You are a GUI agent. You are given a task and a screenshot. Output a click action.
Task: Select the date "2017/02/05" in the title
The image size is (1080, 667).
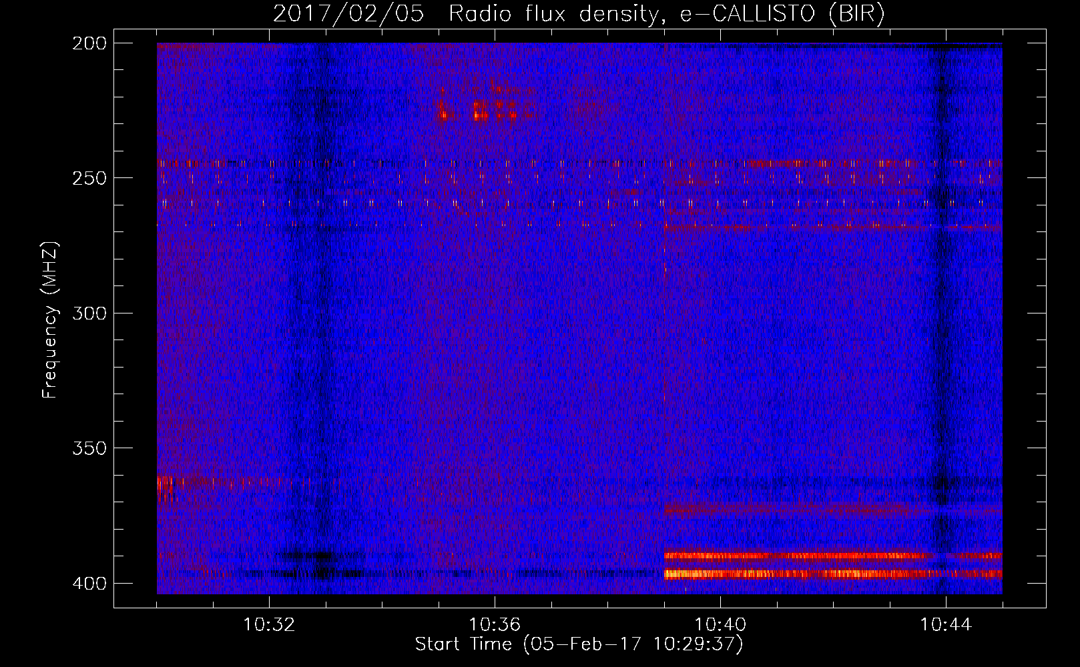(348, 14)
